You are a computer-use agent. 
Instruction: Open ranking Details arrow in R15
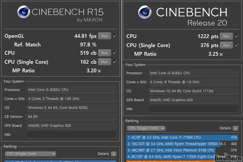pos(114,154)
